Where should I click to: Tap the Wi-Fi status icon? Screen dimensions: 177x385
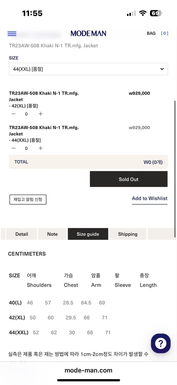143,13
